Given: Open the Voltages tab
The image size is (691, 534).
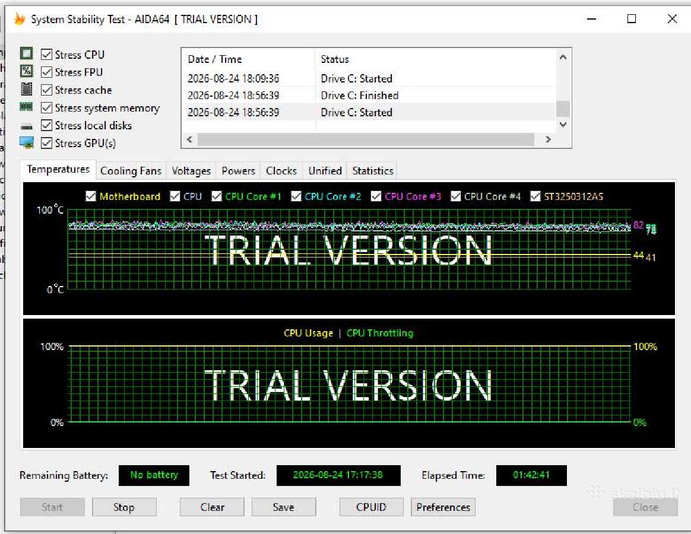Looking at the screenshot, I should pos(191,170).
